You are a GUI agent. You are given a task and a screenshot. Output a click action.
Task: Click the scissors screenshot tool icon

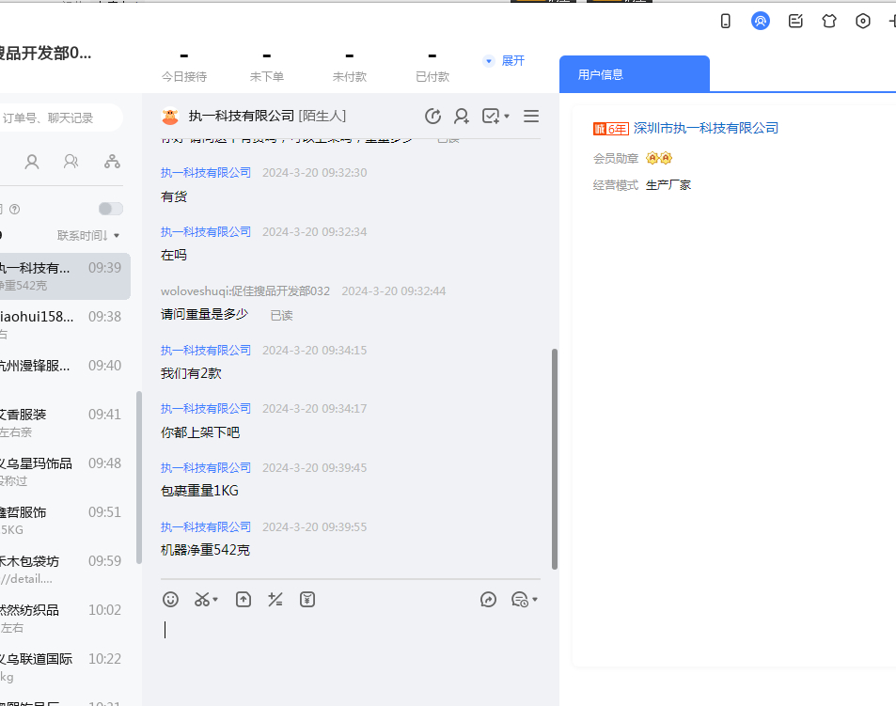(x=201, y=599)
